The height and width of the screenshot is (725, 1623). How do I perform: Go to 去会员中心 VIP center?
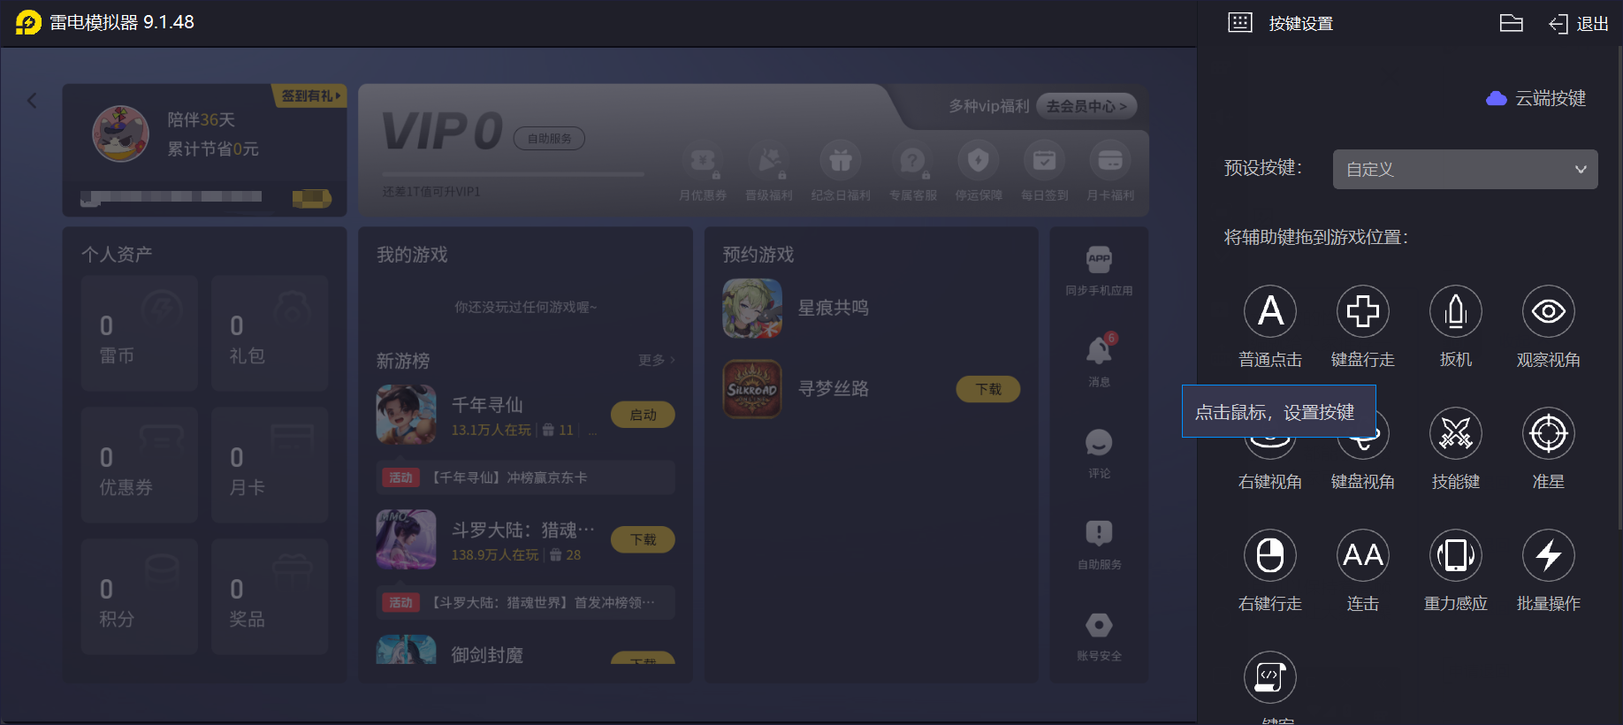1086,106
